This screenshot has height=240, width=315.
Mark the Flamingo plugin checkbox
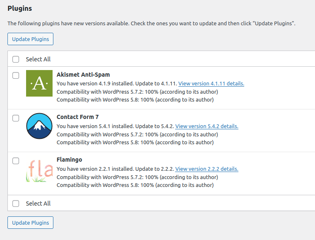[16, 161]
